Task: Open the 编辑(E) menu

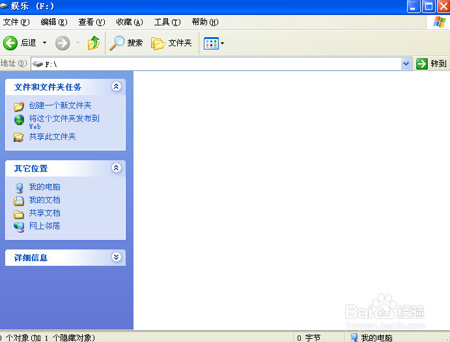Action: coord(53,22)
